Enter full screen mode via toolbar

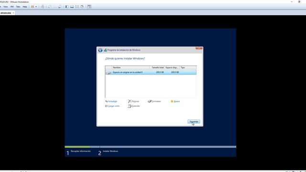[x=77, y=7]
